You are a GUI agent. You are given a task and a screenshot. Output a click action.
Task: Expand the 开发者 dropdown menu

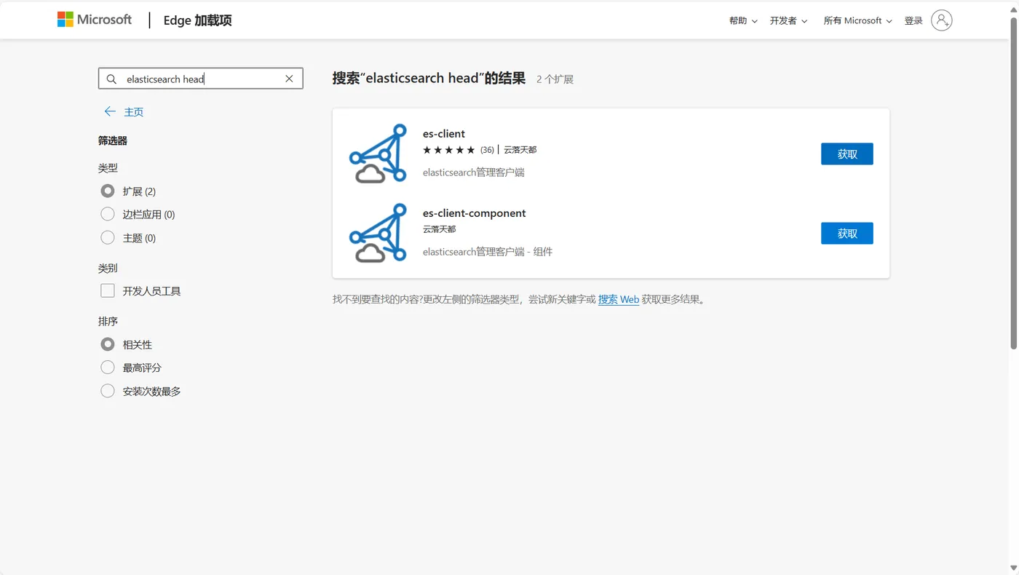788,20
